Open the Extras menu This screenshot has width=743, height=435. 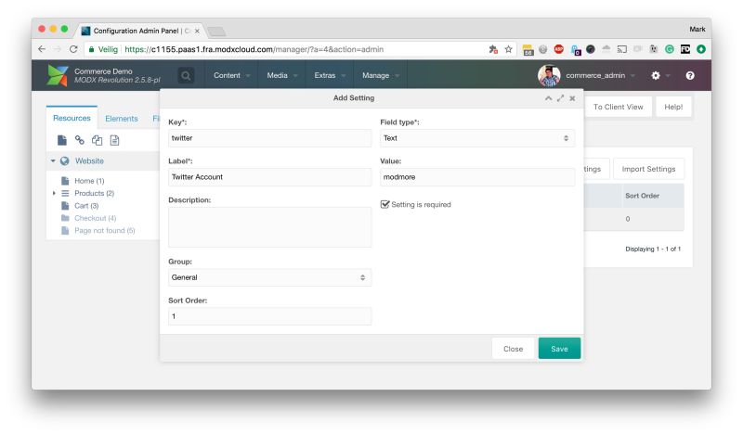(x=330, y=75)
